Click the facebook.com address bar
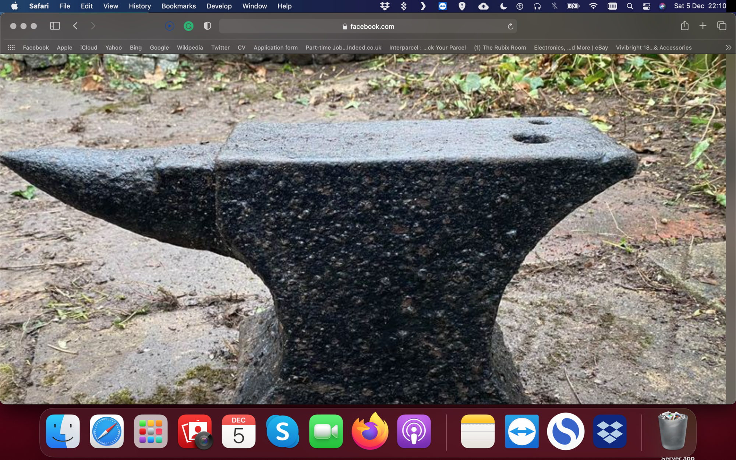This screenshot has height=460, width=736. coord(368,26)
